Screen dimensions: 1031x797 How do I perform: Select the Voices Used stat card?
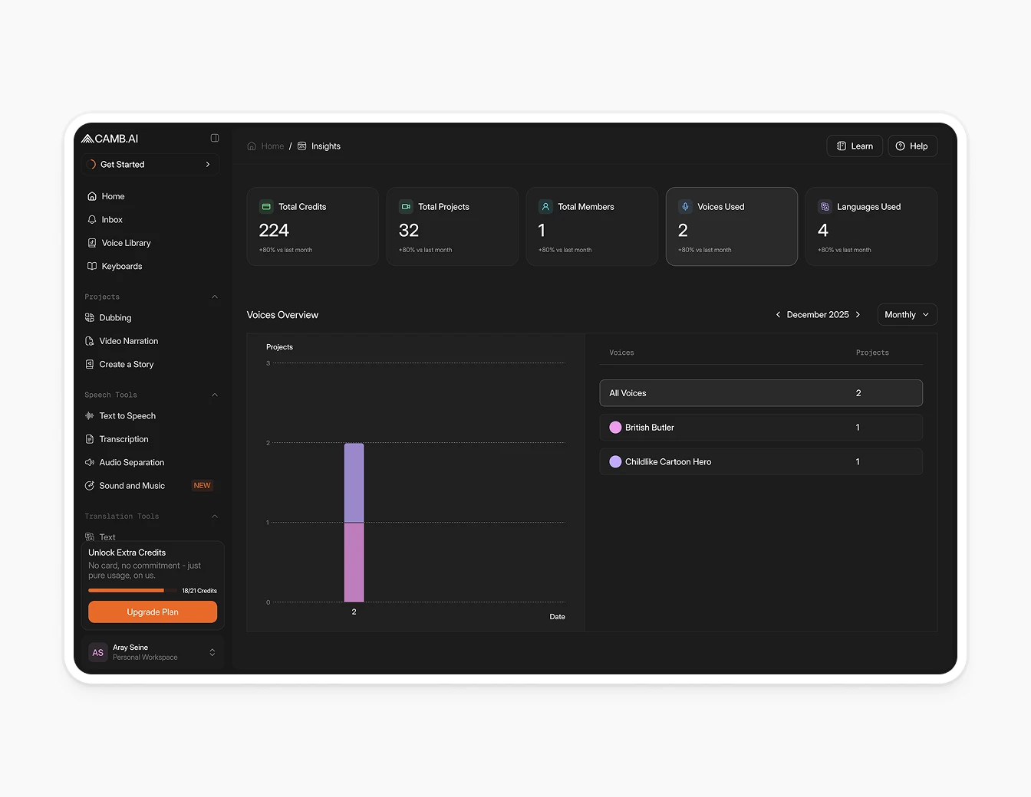coord(731,226)
